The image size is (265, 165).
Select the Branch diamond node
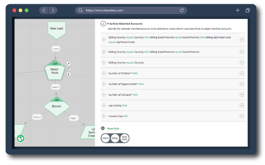57,106
